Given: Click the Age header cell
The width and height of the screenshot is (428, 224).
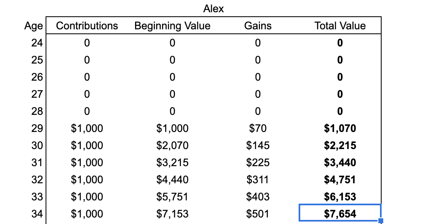Looking at the screenshot, I should click(34, 26).
